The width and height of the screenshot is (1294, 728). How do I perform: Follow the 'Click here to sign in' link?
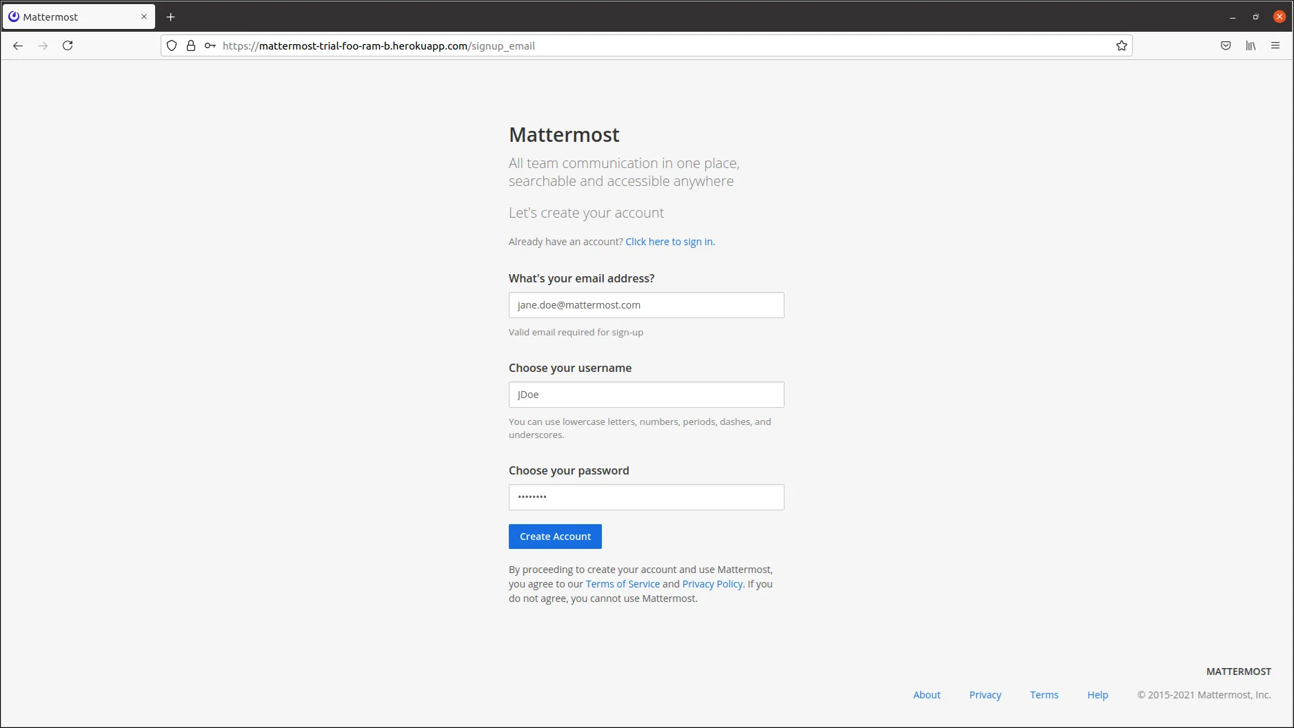(670, 242)
